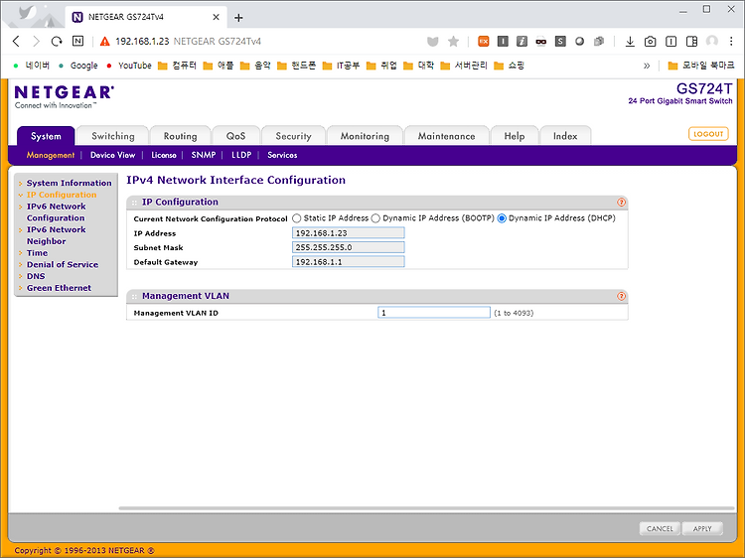Open the Monitoring tab
Screen dimensions: 745x558
(x=365, y=136)
